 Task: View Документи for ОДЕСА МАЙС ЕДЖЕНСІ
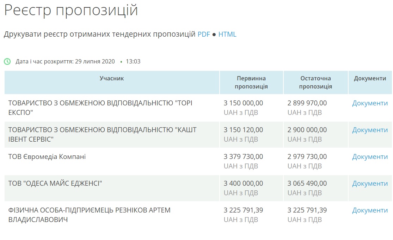pyautogui.click(x=370, y=183)
